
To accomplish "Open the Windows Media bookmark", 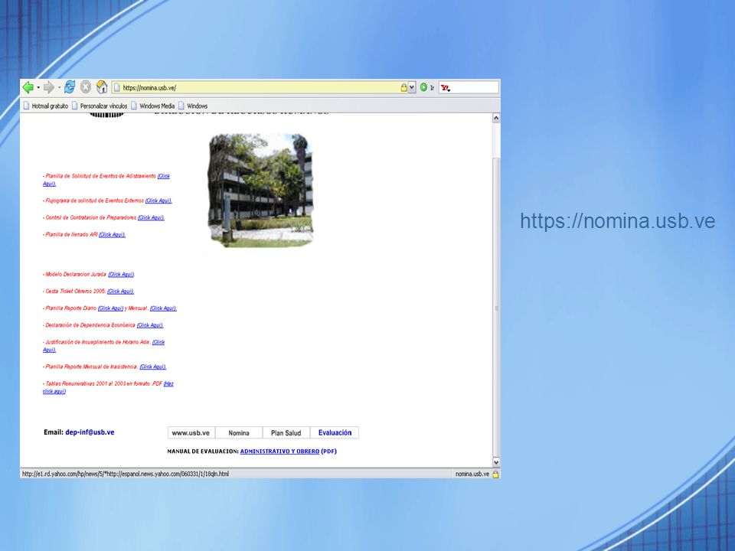I will coord(153,106).
